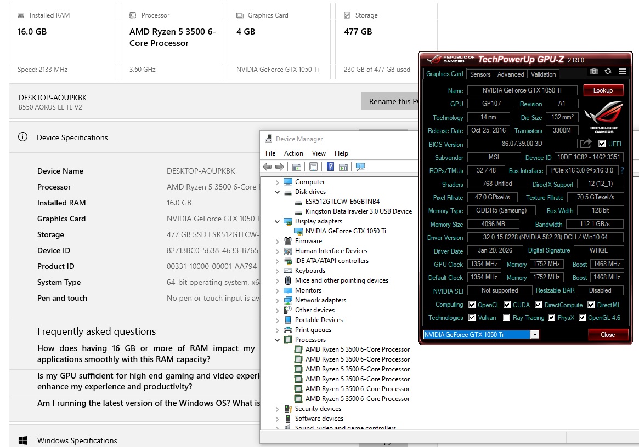Click the BIOS export share icon
639x447 pixels.
[586, 144]
